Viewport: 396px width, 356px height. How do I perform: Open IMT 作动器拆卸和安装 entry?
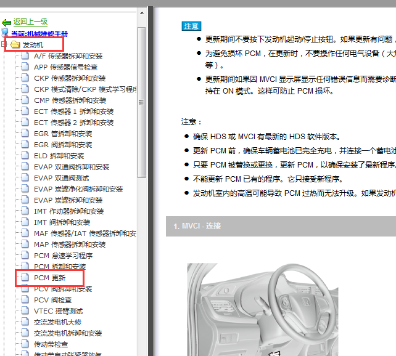click(x=68, y=211)
